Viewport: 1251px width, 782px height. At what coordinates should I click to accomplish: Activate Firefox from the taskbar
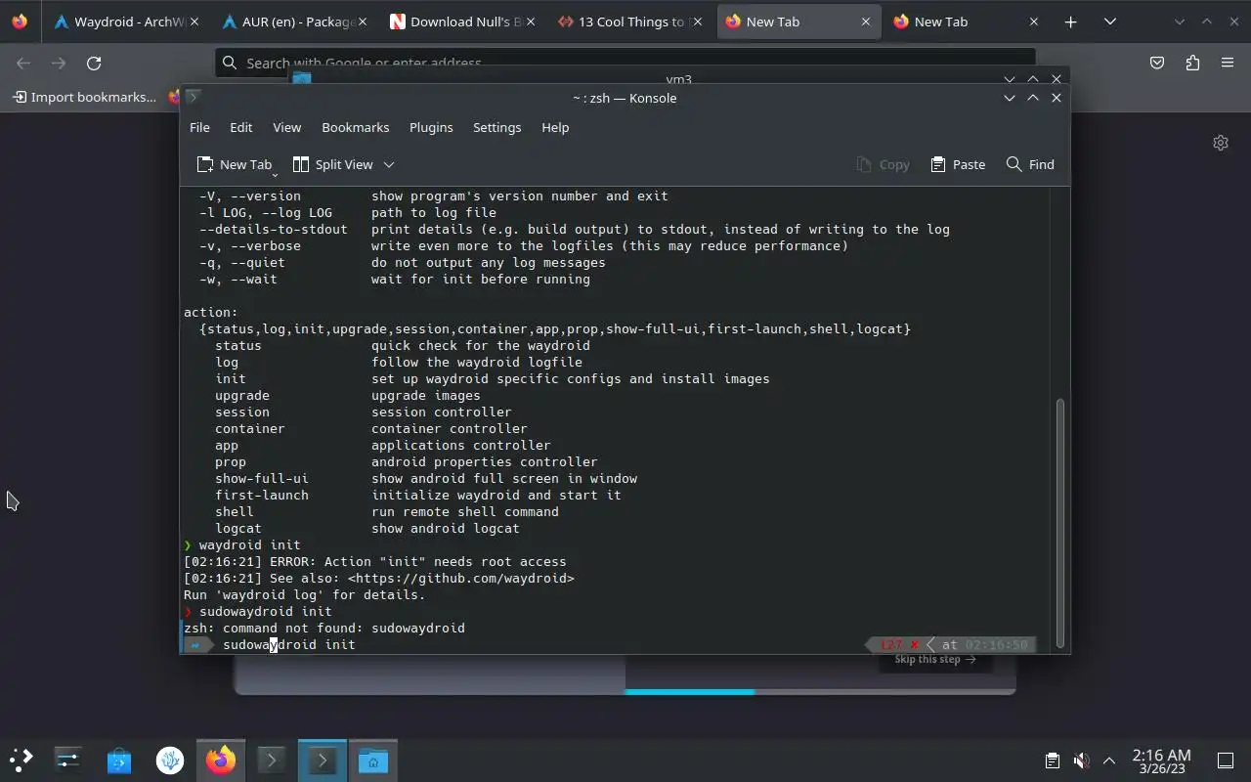[221, 760]
